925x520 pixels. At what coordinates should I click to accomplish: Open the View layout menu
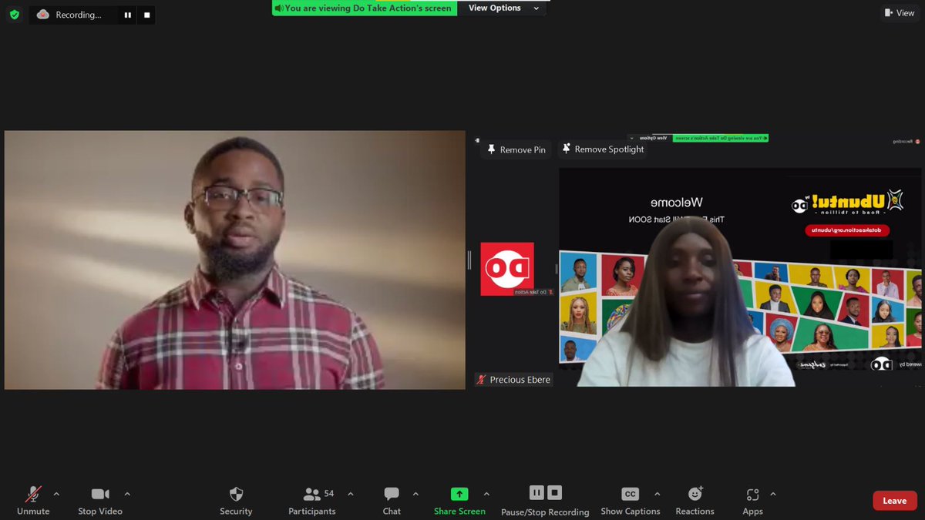(899, 13)
